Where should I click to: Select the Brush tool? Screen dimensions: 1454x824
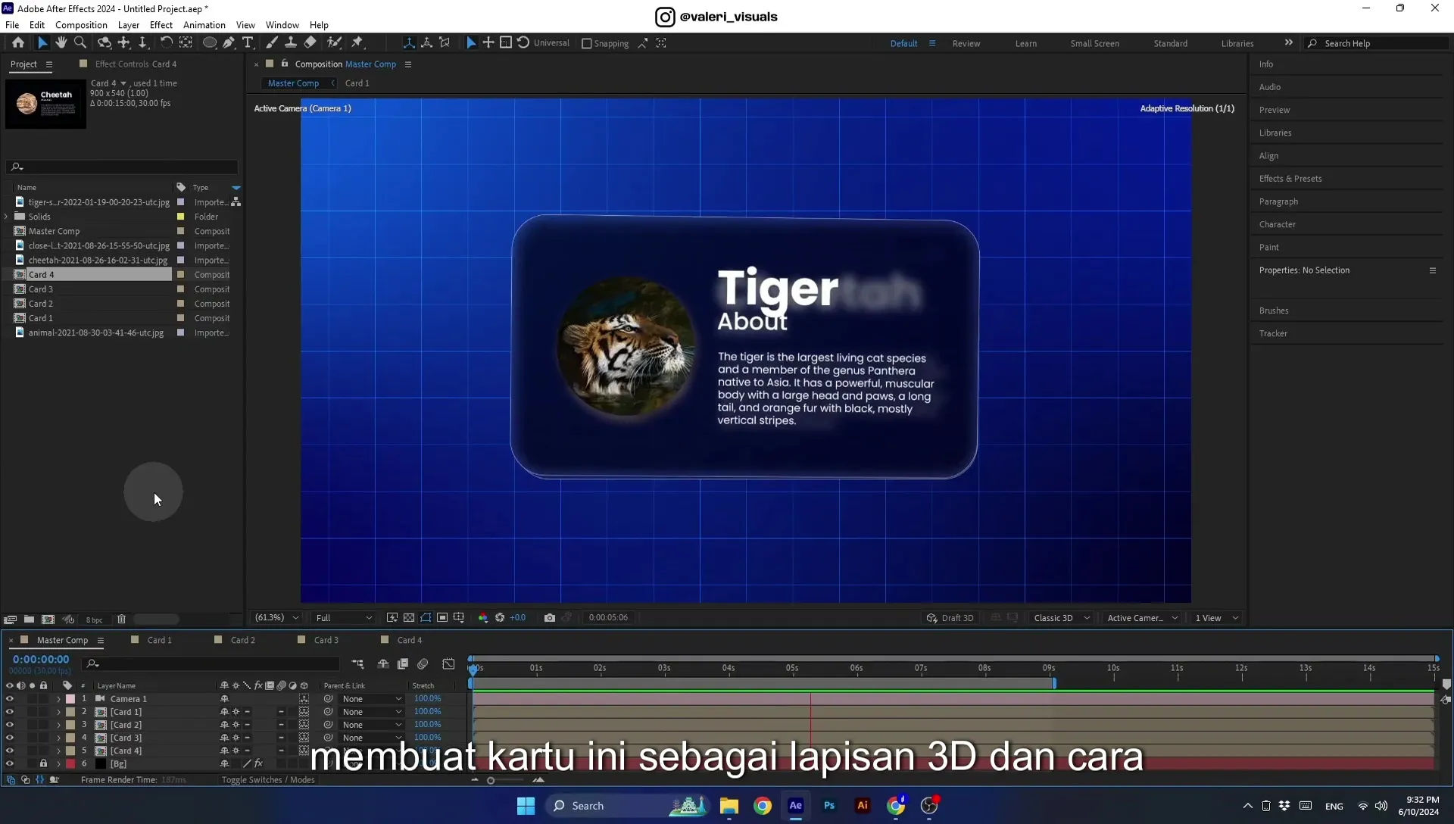272,43
